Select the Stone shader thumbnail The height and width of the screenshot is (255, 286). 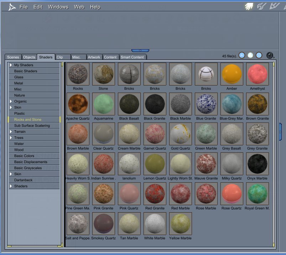pos(103,74)
